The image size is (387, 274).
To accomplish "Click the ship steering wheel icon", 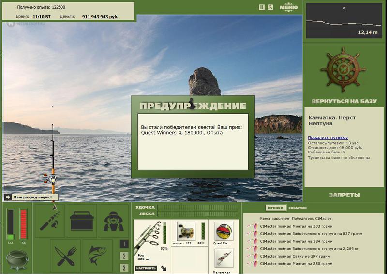I will click(343, 69).
